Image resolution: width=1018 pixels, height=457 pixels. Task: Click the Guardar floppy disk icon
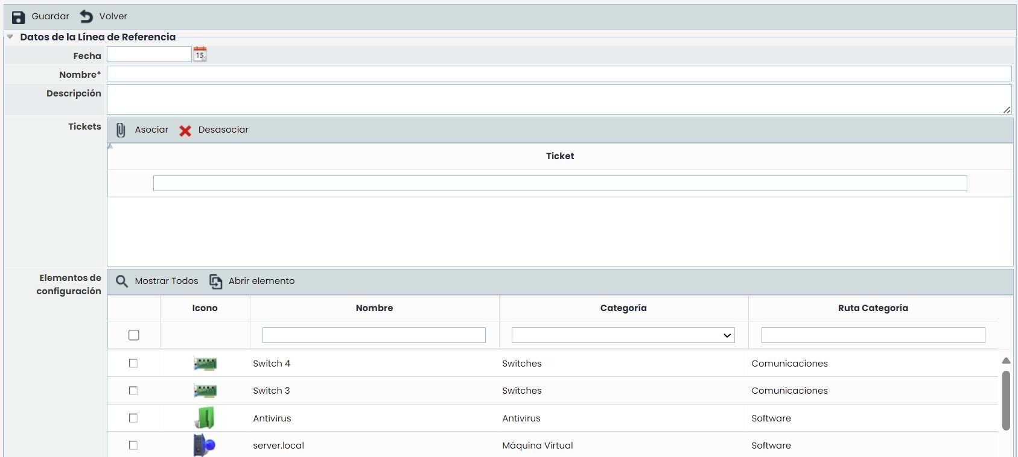tap(19, 17)
